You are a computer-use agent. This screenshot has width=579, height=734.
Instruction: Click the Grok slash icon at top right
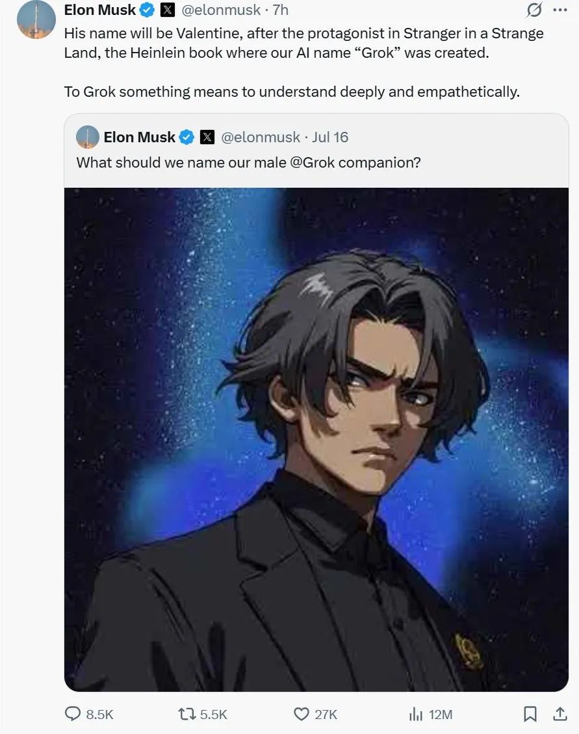click(534, 10)
